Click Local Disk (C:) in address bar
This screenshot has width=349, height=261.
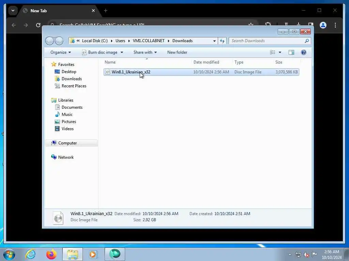tap(95, 41)
